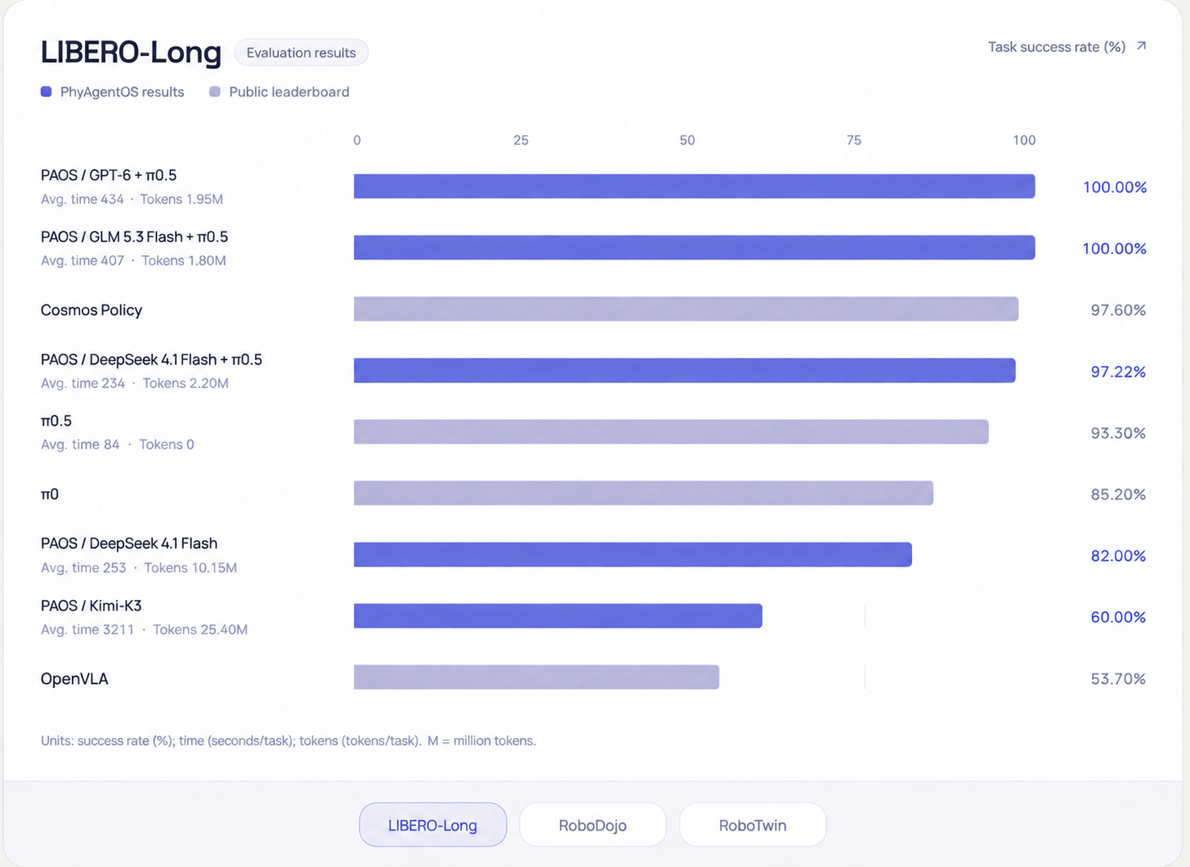Image resolution: width=1190 pixels, height=867 pixels.
Task: Click the Units footnote text
Action: [x=288, y=741]
